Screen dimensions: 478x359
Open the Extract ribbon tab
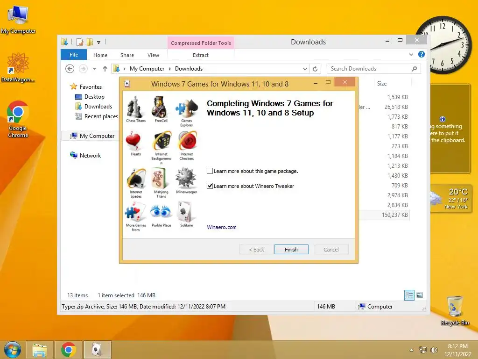click(x=201, y=55)
